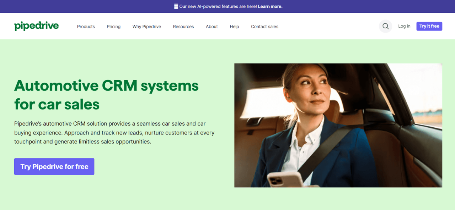Open the search magnifier icon
This screenshot has height=210, width=455.
(x=385, y=26)
